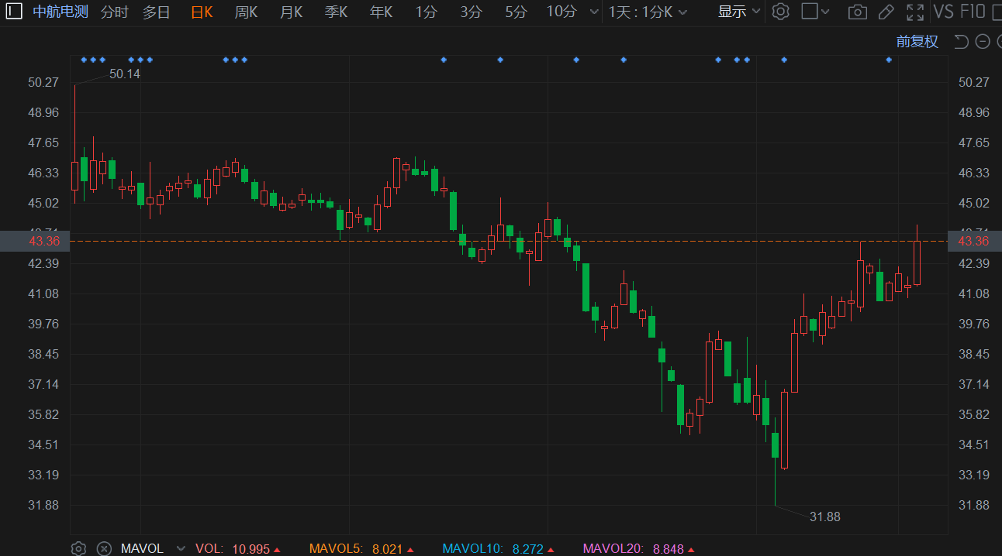This screenshot has width=1002, height=556.
Task: Expand the MAVOL indicator dropdown
Action: [181, 548]
